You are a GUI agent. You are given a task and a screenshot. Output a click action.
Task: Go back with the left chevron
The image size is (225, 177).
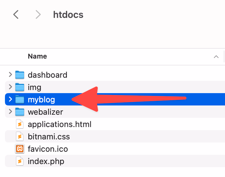click(16, 14)
